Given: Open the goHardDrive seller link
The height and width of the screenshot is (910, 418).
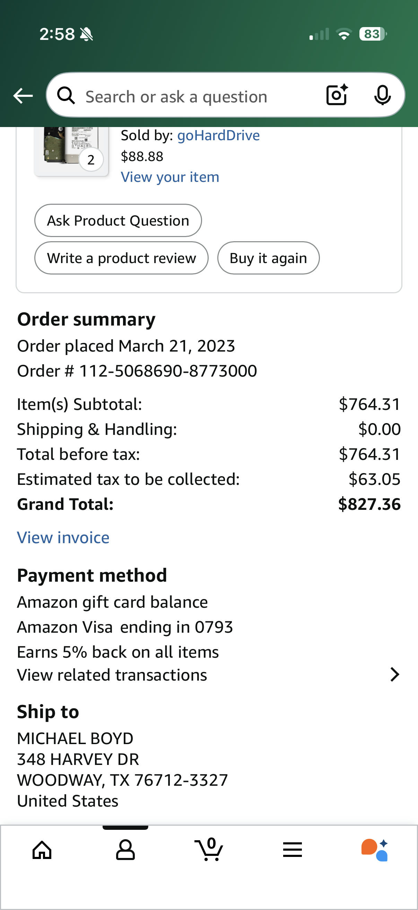Looking at the screenshot, I should coord(218,135).
